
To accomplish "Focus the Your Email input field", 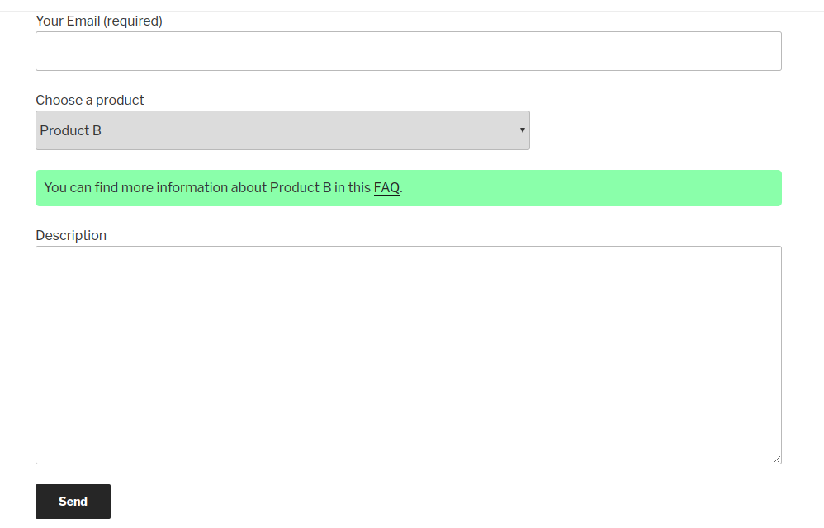I will click(x=409, y=51).
